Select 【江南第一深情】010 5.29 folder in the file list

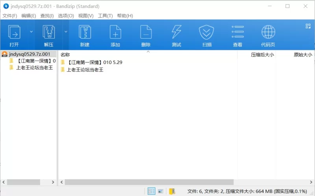coord(91,62)
